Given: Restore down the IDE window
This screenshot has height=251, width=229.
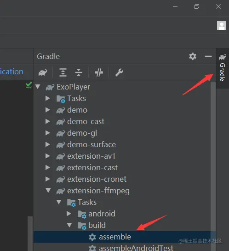Looking at the screenshot, I should point(197,6).
